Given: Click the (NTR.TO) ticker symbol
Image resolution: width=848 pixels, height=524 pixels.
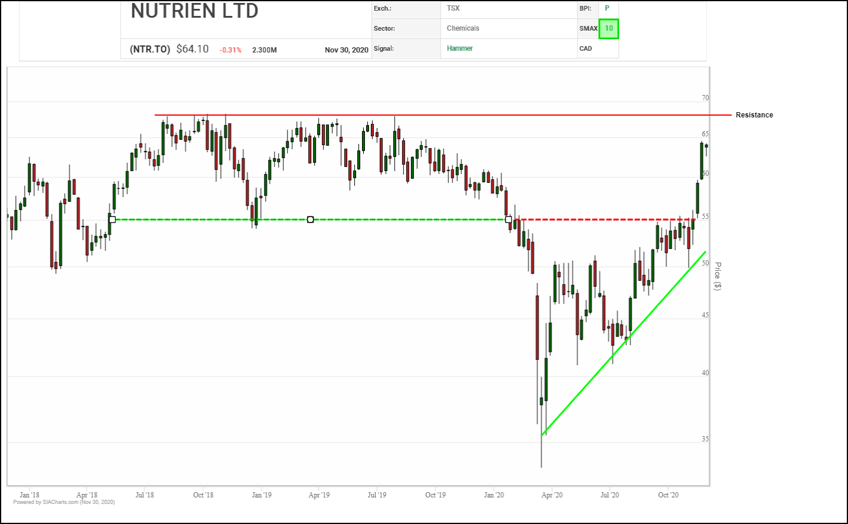Looking at the screenshot, I should (x=150, y=50).
